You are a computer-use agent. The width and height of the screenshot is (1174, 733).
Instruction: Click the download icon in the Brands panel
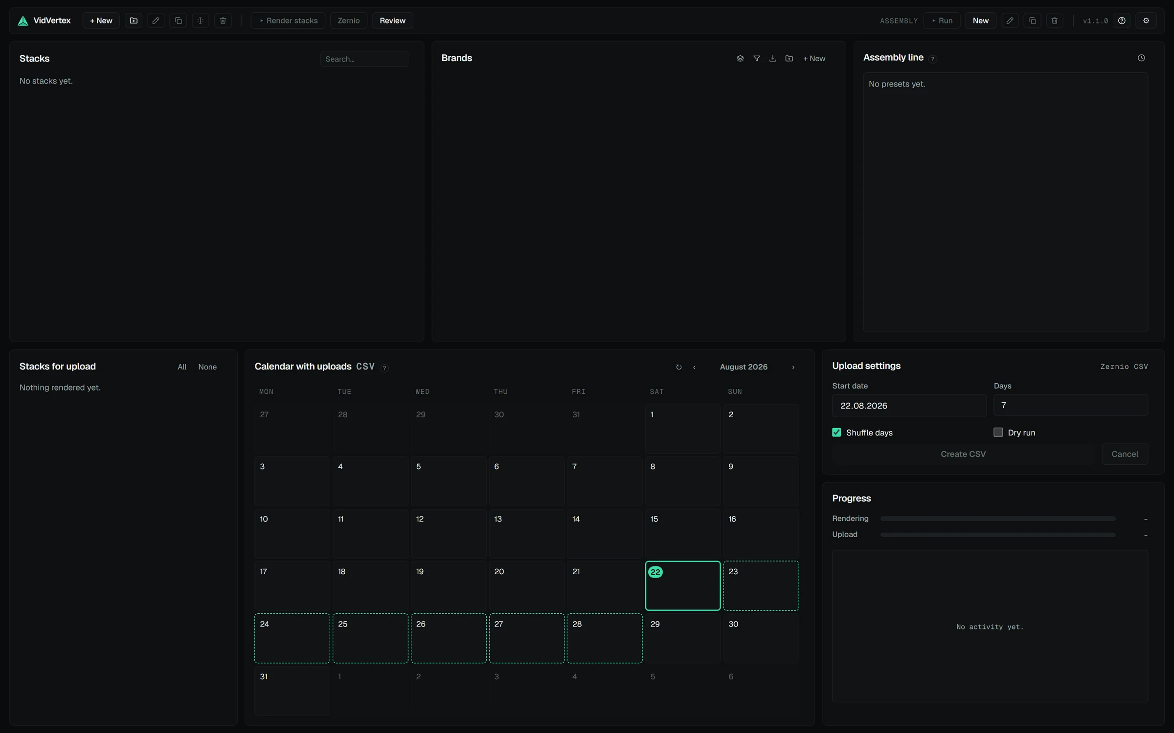point(773,59)
